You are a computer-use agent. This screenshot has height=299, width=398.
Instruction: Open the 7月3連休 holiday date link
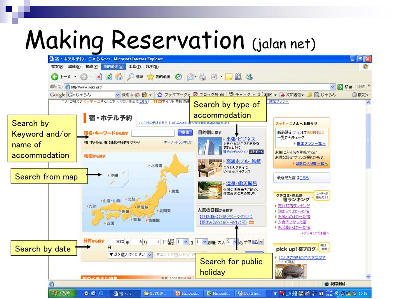(x=226, y=216)
